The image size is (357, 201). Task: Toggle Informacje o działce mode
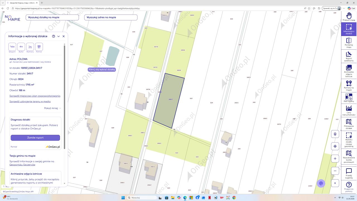(x=349, y=29)
